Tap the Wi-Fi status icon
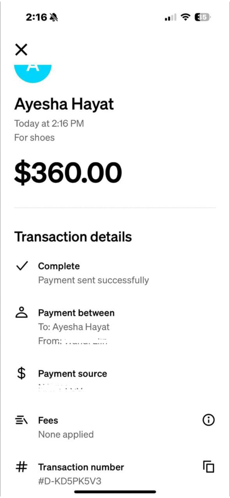 186,17
